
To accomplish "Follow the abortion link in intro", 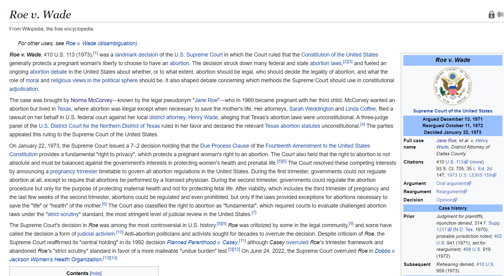I will 179,63.
